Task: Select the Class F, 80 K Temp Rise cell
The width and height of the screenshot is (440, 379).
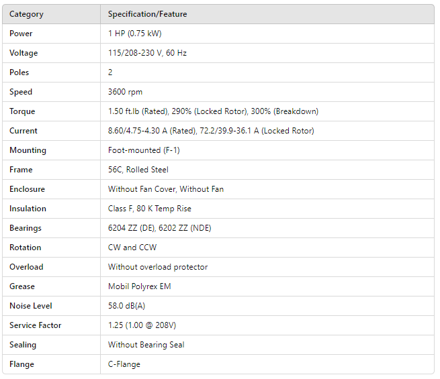Action: [x=150, y=209]
